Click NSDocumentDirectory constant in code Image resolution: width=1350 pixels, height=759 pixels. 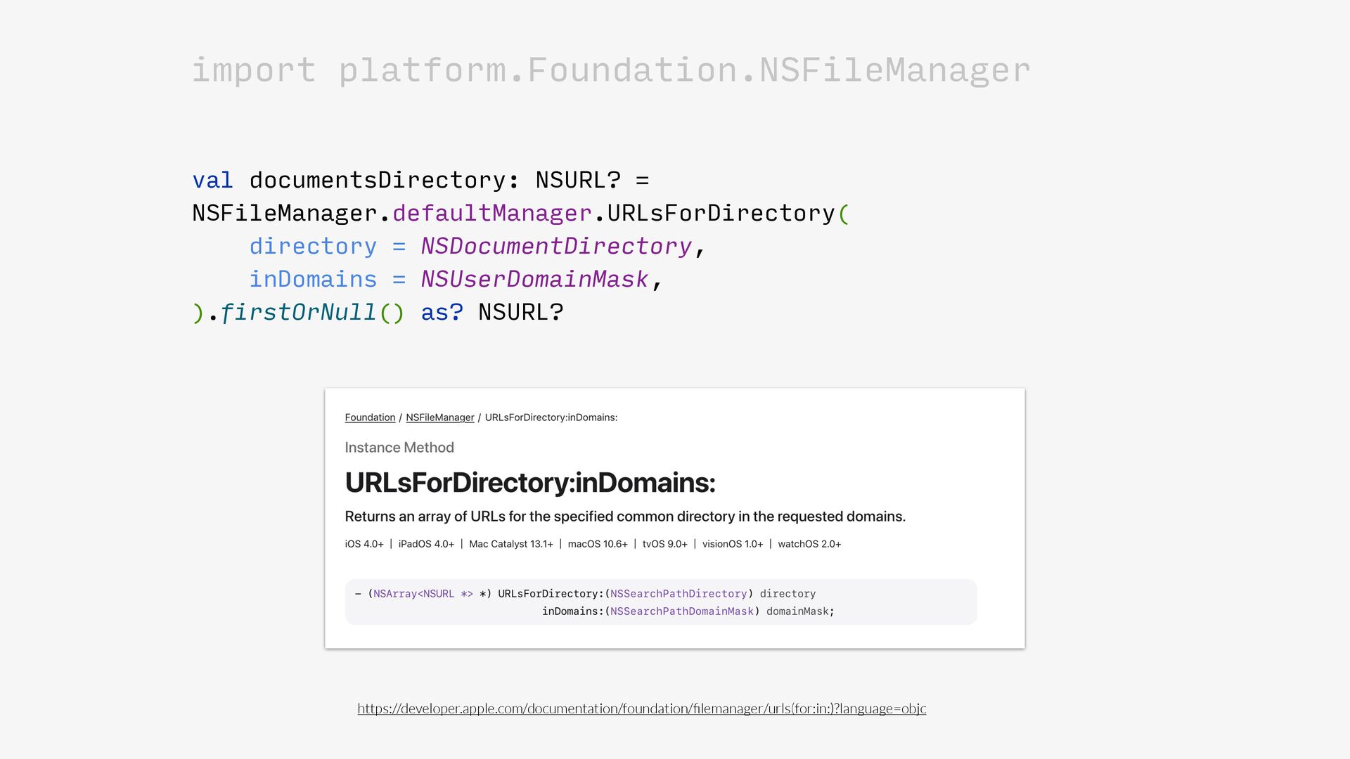click(555, 246)
